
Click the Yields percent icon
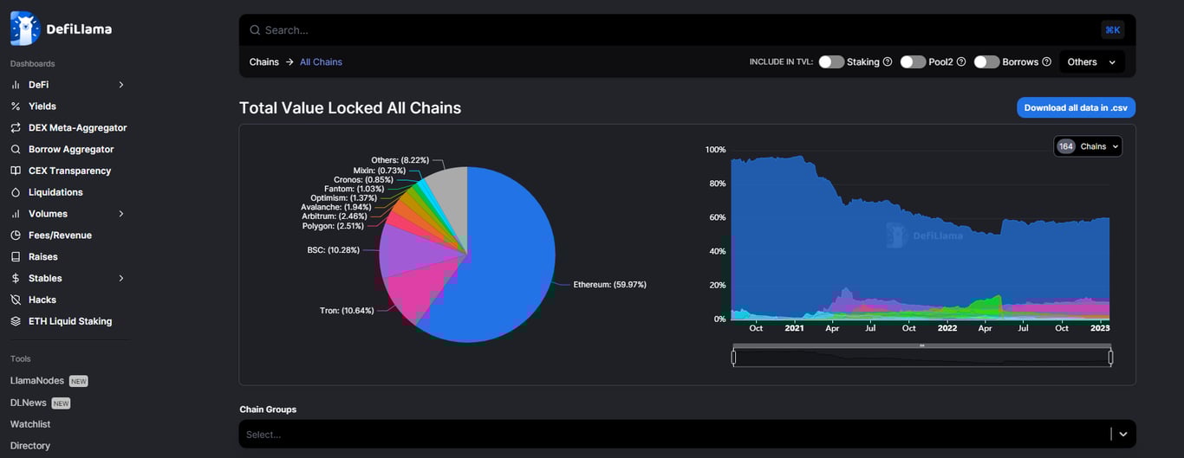[16, 106]
